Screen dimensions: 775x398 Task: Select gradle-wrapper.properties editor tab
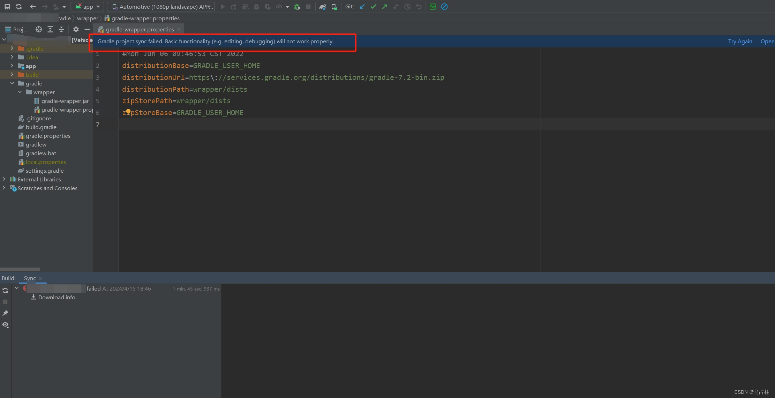[140, 29]
